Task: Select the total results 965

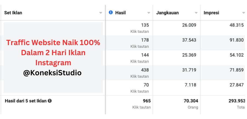Action: [x=147, y=101]
